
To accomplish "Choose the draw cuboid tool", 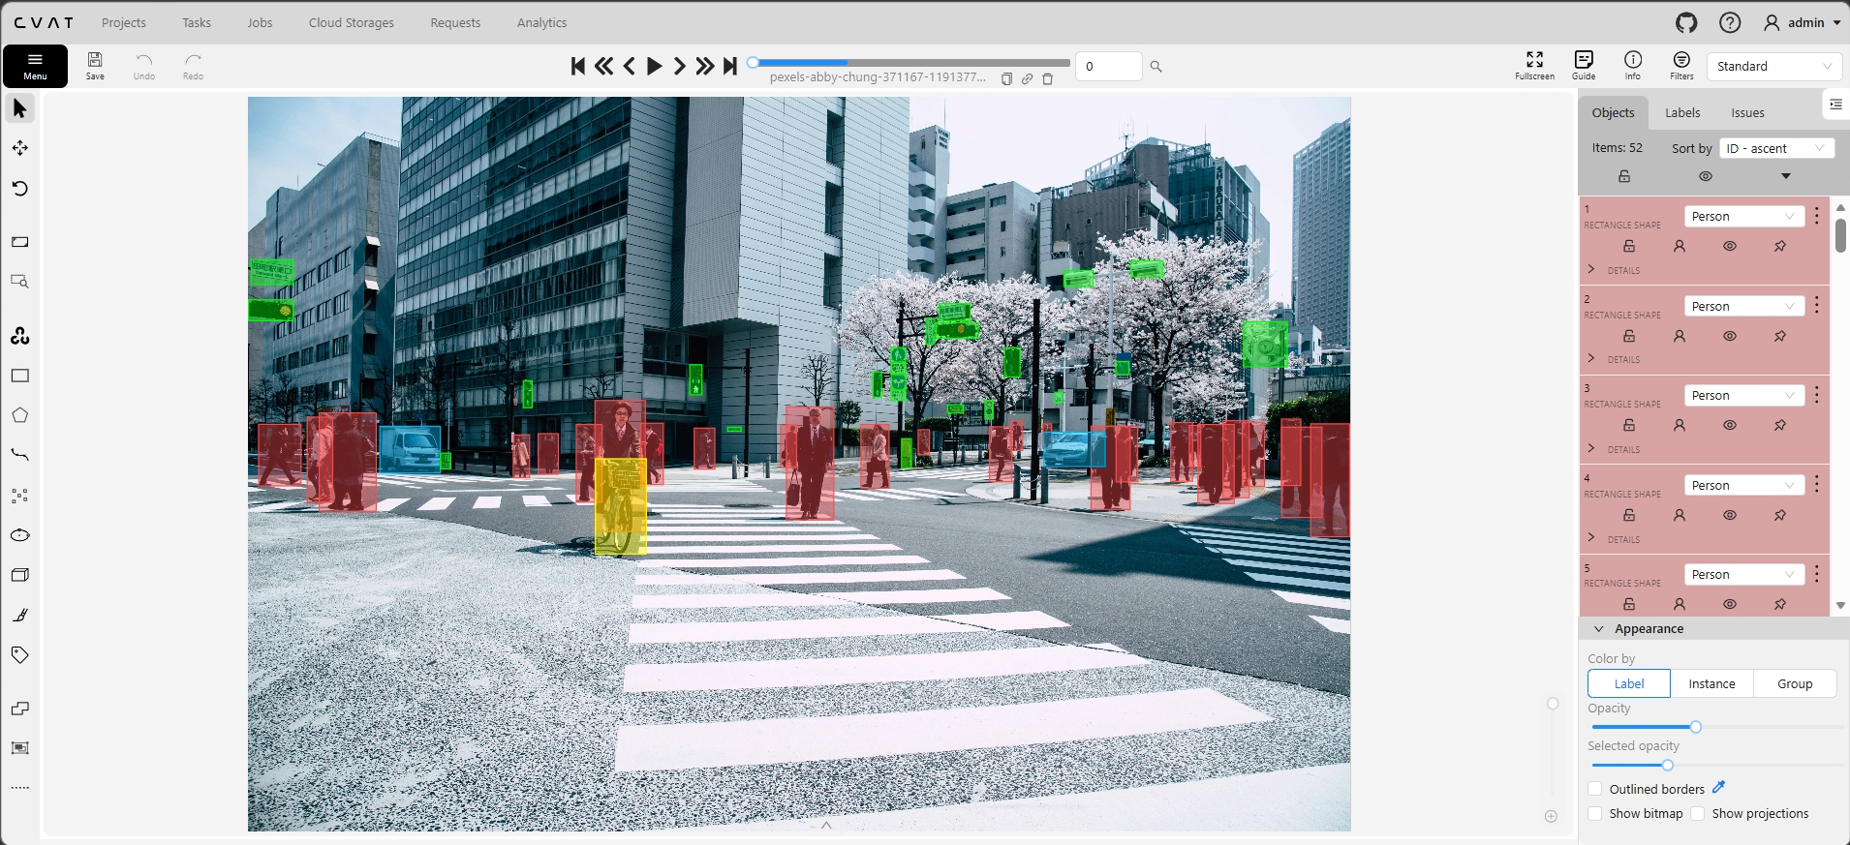I will [x=20, y=575].
